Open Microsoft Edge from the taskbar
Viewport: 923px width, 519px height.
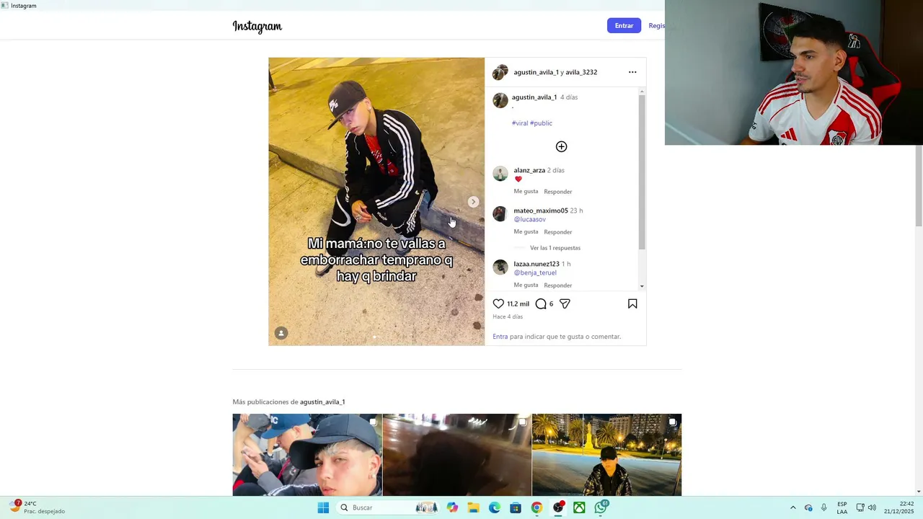point(495,507)
